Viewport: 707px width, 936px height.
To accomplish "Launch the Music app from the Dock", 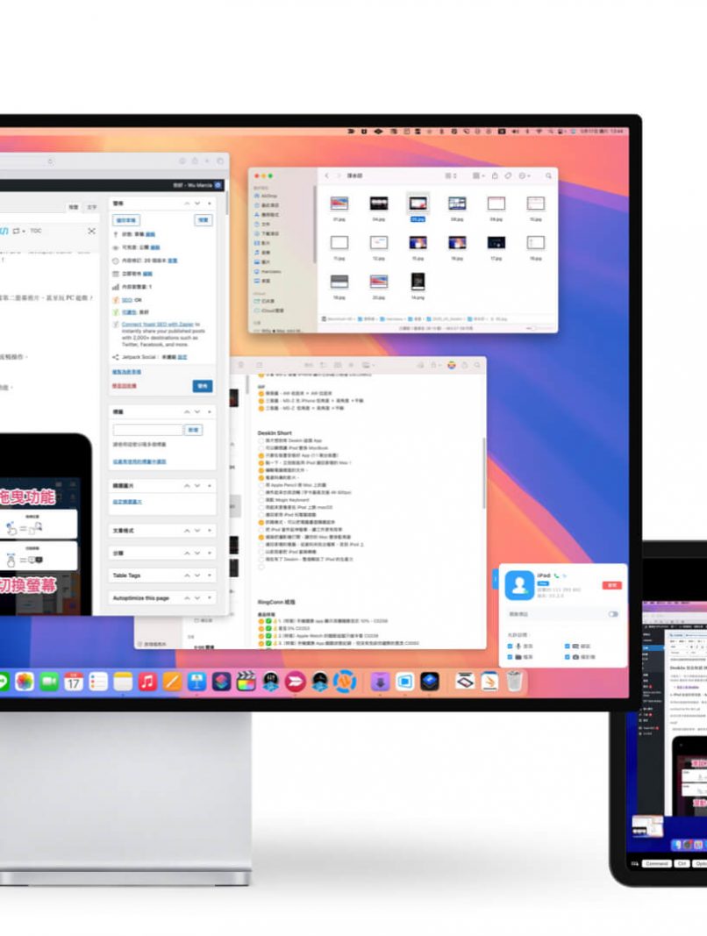I will pos(147,682).
